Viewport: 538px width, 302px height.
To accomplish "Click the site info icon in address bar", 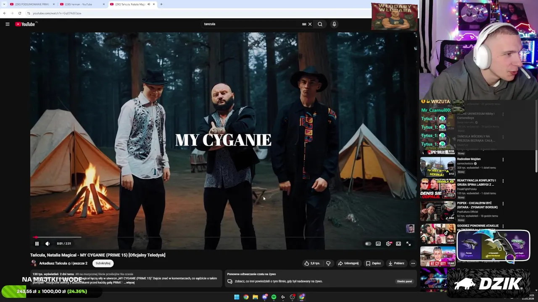I will click(x=29, y=13).
